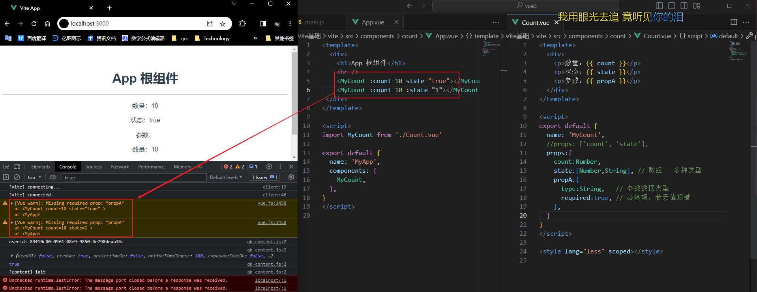Open the 百度翻译 bookmark
Viewport: 757px width, 292px height.
[x=32, y=38]
